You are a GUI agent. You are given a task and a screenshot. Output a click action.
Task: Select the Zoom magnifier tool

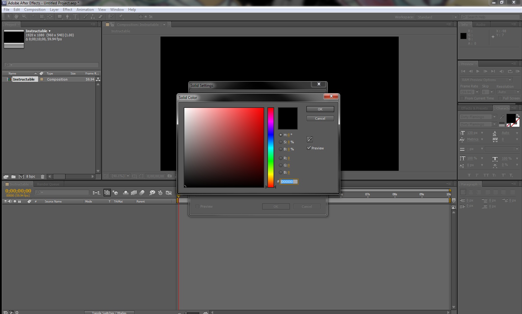[24, 17]
